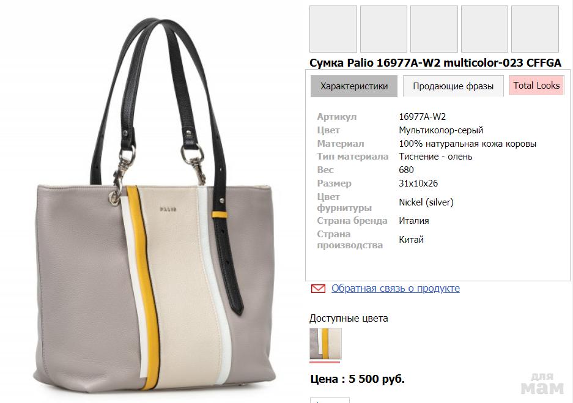Click the Обратная связь о продукте link
Screen dimensions: 573x403
[x=396, y=288]
